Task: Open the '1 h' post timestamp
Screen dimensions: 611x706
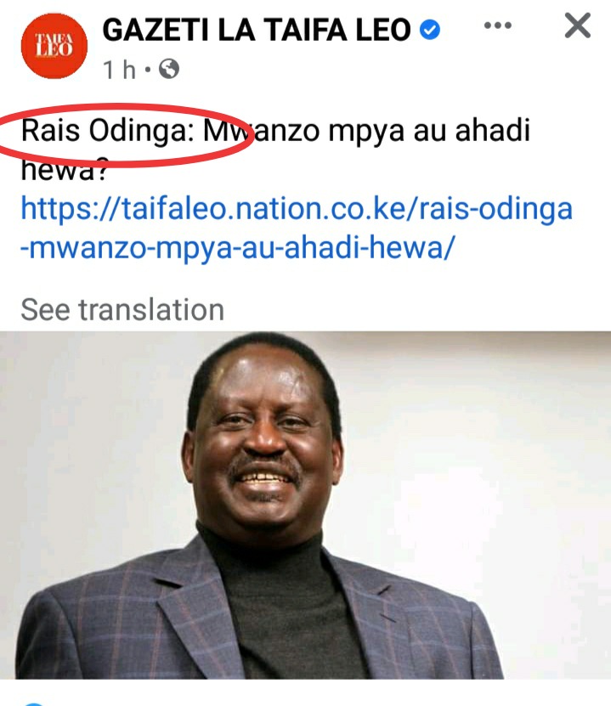Action: [119, 70]
